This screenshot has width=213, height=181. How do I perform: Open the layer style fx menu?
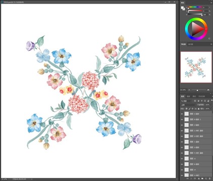[x=191, y=179]
